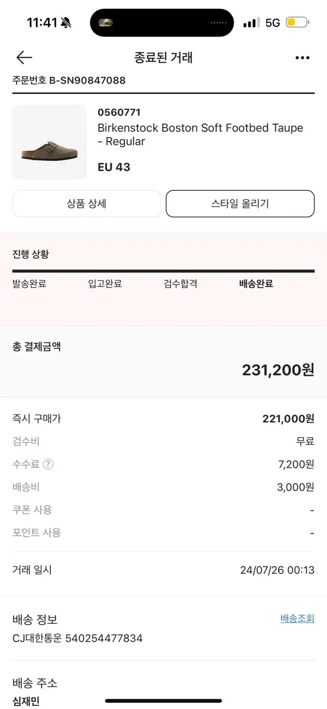The image size is (327, 709).
Task: Tap the battery icon in status bar
Action: [x=297, y=22]
